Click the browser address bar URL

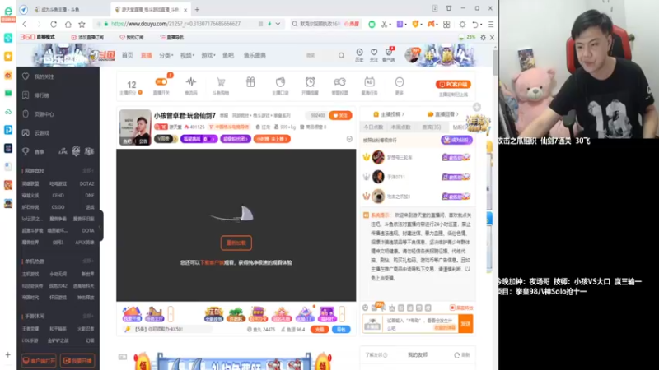click(x=176, y=24)
